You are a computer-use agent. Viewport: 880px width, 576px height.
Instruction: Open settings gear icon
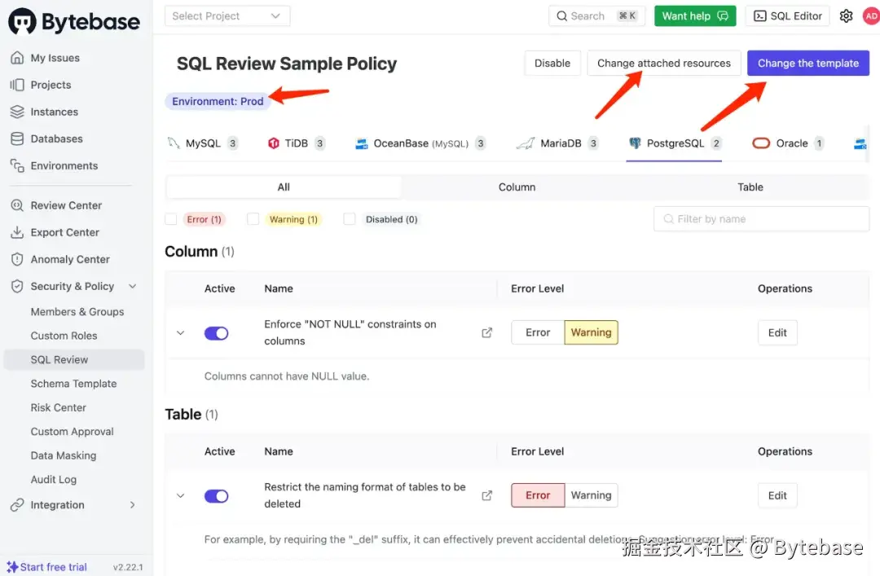846,16
